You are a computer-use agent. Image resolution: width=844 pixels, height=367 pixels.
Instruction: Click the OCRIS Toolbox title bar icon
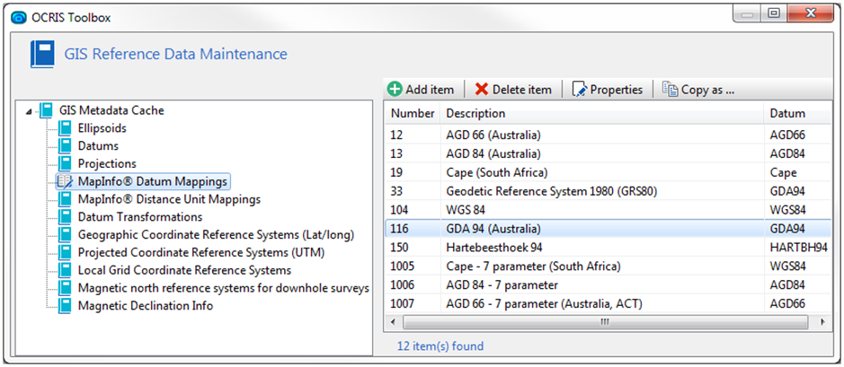tap(18, 18)
